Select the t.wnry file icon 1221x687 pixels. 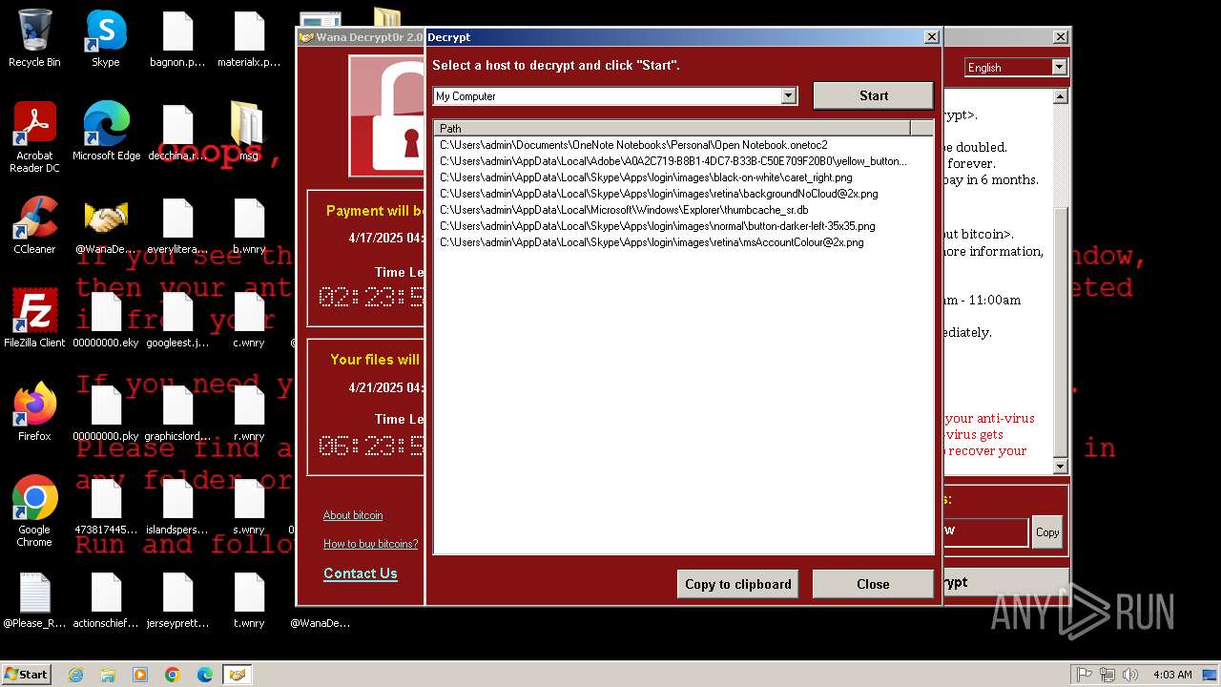pos(249,599)
